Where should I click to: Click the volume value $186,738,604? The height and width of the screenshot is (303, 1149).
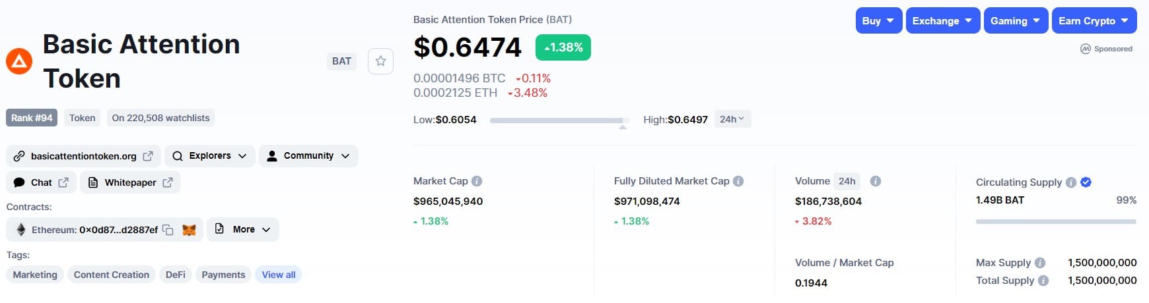tap(828, 202)
